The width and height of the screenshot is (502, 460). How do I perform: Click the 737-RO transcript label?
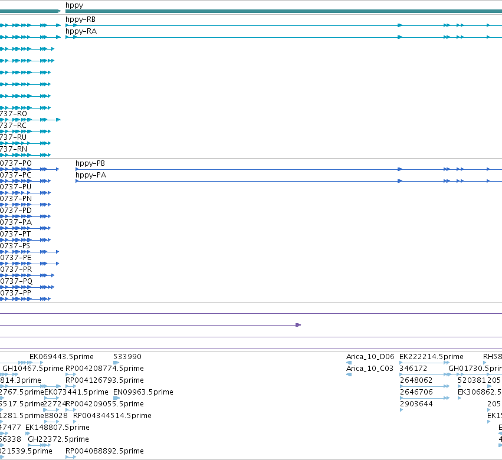(14, 114)
